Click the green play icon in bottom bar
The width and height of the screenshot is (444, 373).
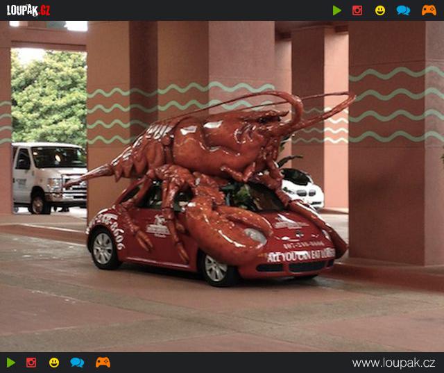[x=10, y=363]
